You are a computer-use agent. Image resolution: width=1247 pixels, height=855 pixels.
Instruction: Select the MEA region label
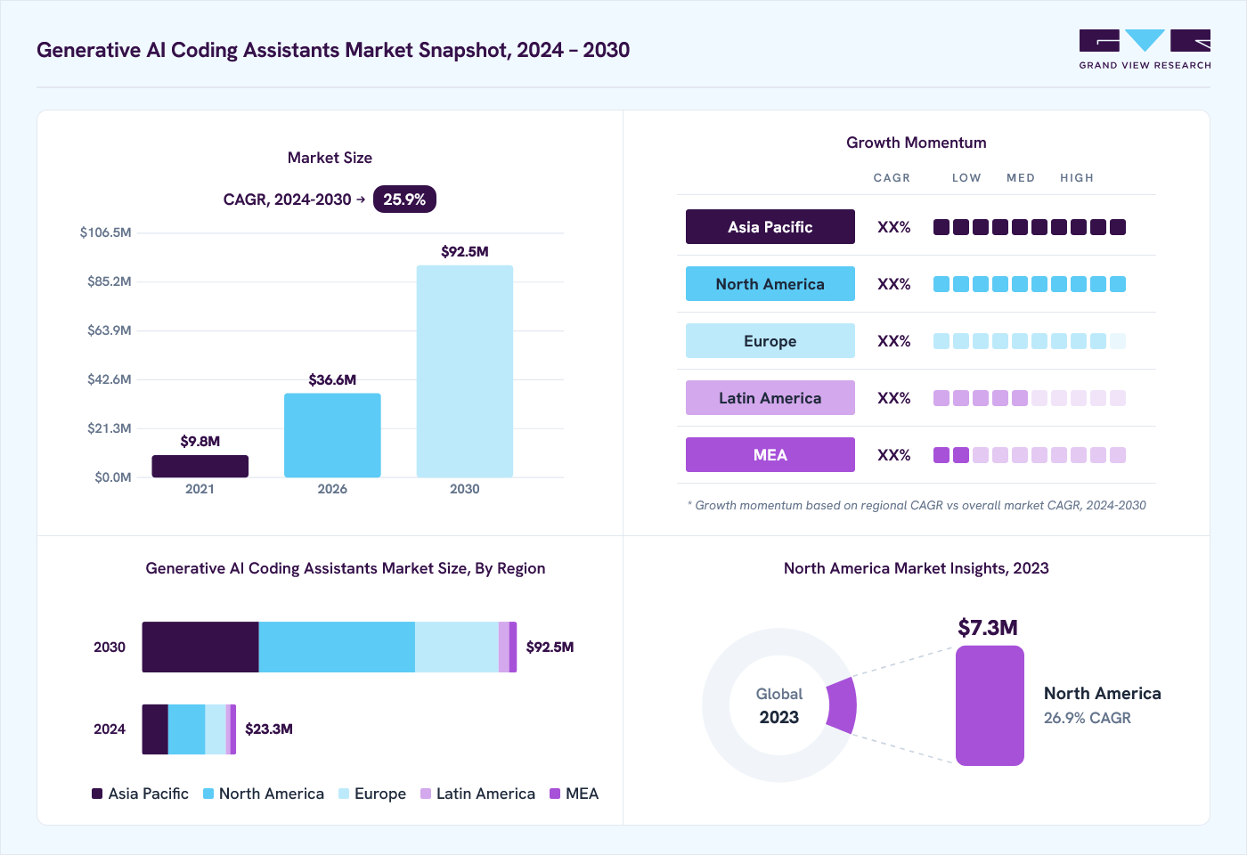pos(770,455)
